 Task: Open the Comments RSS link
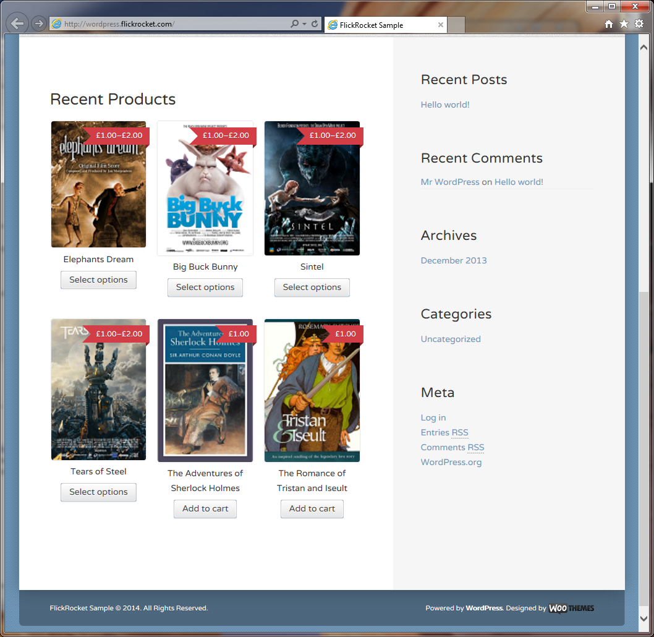452,448
